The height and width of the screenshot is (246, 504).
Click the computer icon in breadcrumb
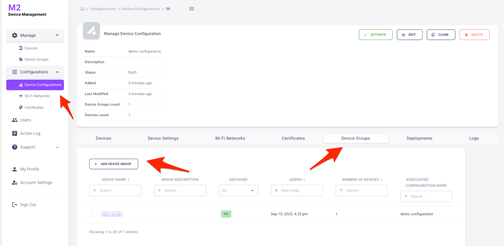tap(82, 9)
